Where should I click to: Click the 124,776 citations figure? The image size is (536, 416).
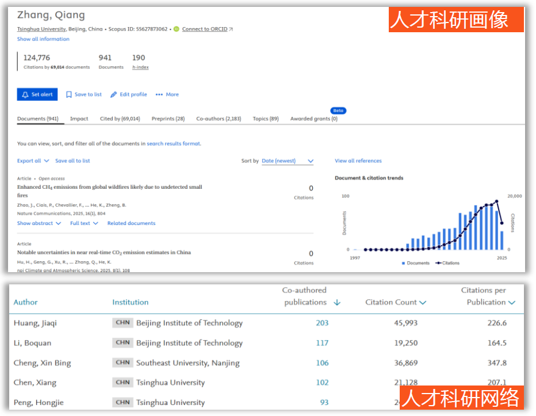pos(37,58)
